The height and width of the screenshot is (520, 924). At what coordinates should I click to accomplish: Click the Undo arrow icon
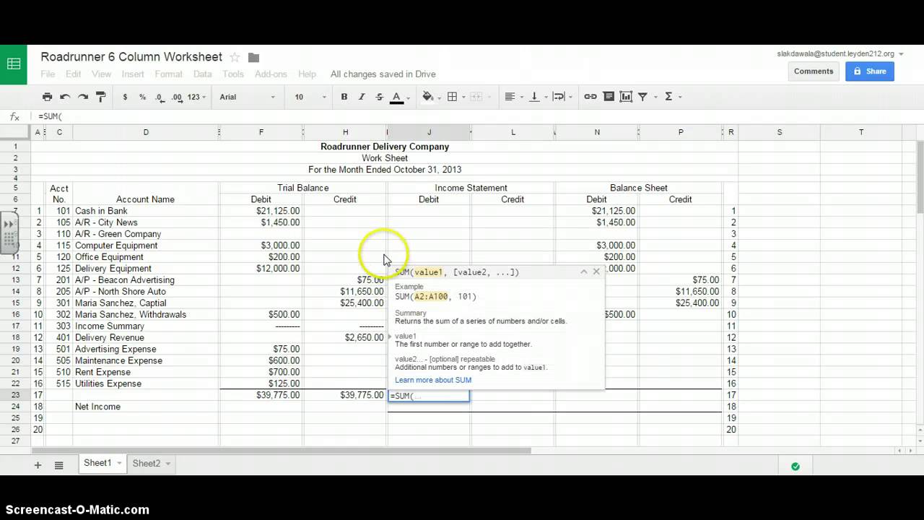pyautogui.click(x=65, y=97)
